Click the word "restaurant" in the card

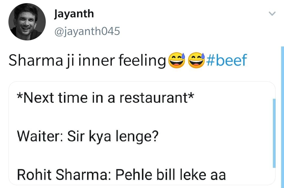(153, 98)
